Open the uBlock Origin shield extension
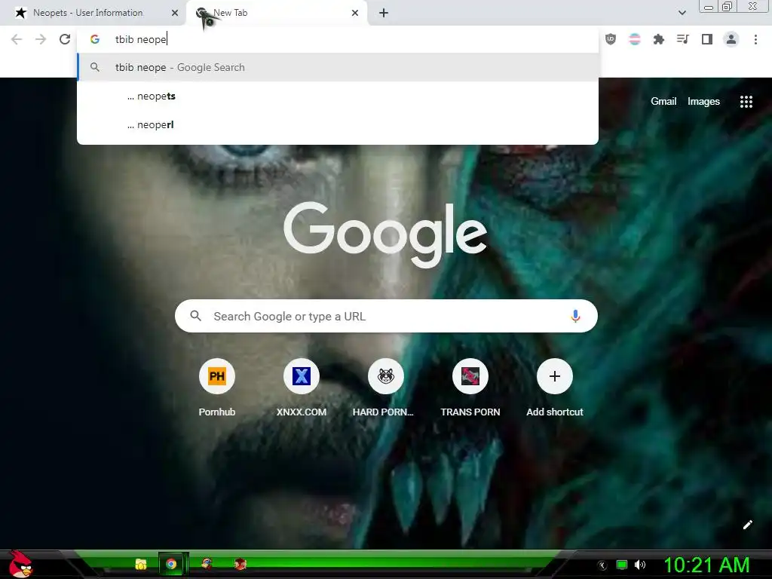This screenshot has width=772, height=579. click(x=611, y=39)
